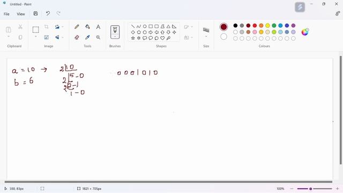Pick the Oval shape
This screenshot has width=343, height=193.
145,26
